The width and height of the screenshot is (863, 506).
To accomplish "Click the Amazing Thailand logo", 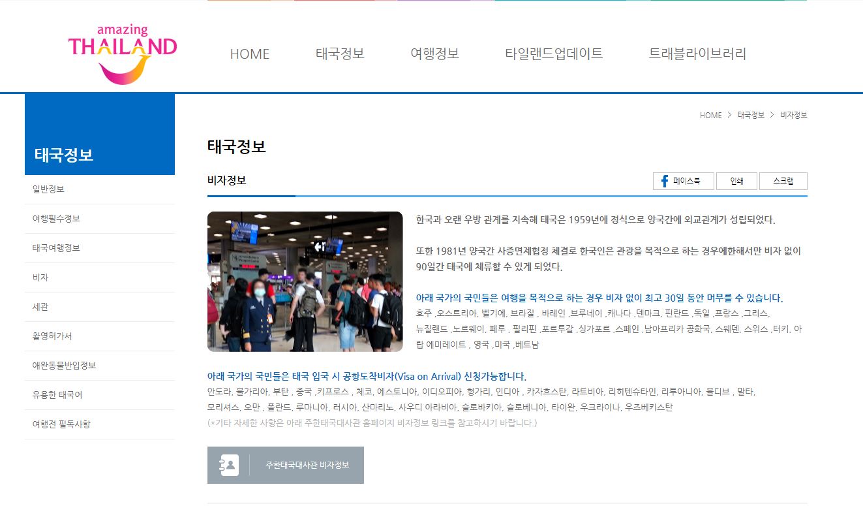I will coord(123,54).
